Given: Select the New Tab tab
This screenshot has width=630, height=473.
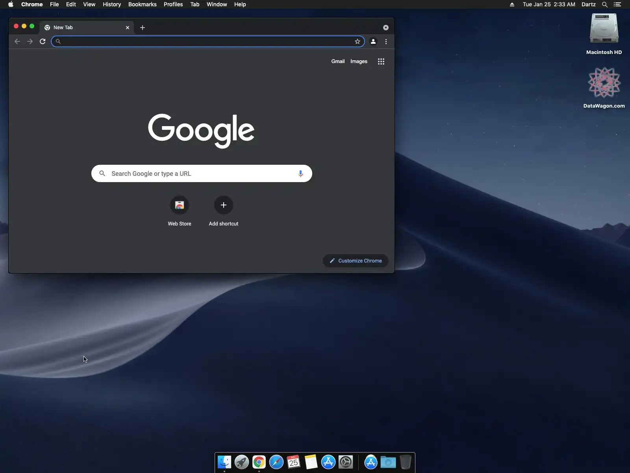Looking at the screenshot, I should 87,28.
